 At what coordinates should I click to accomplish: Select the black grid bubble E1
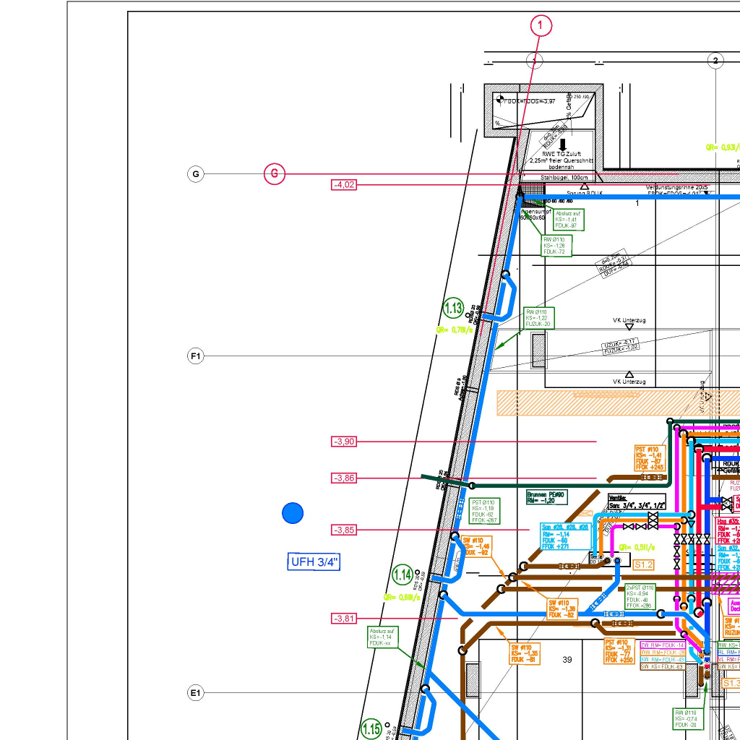(x=195, y=693)
